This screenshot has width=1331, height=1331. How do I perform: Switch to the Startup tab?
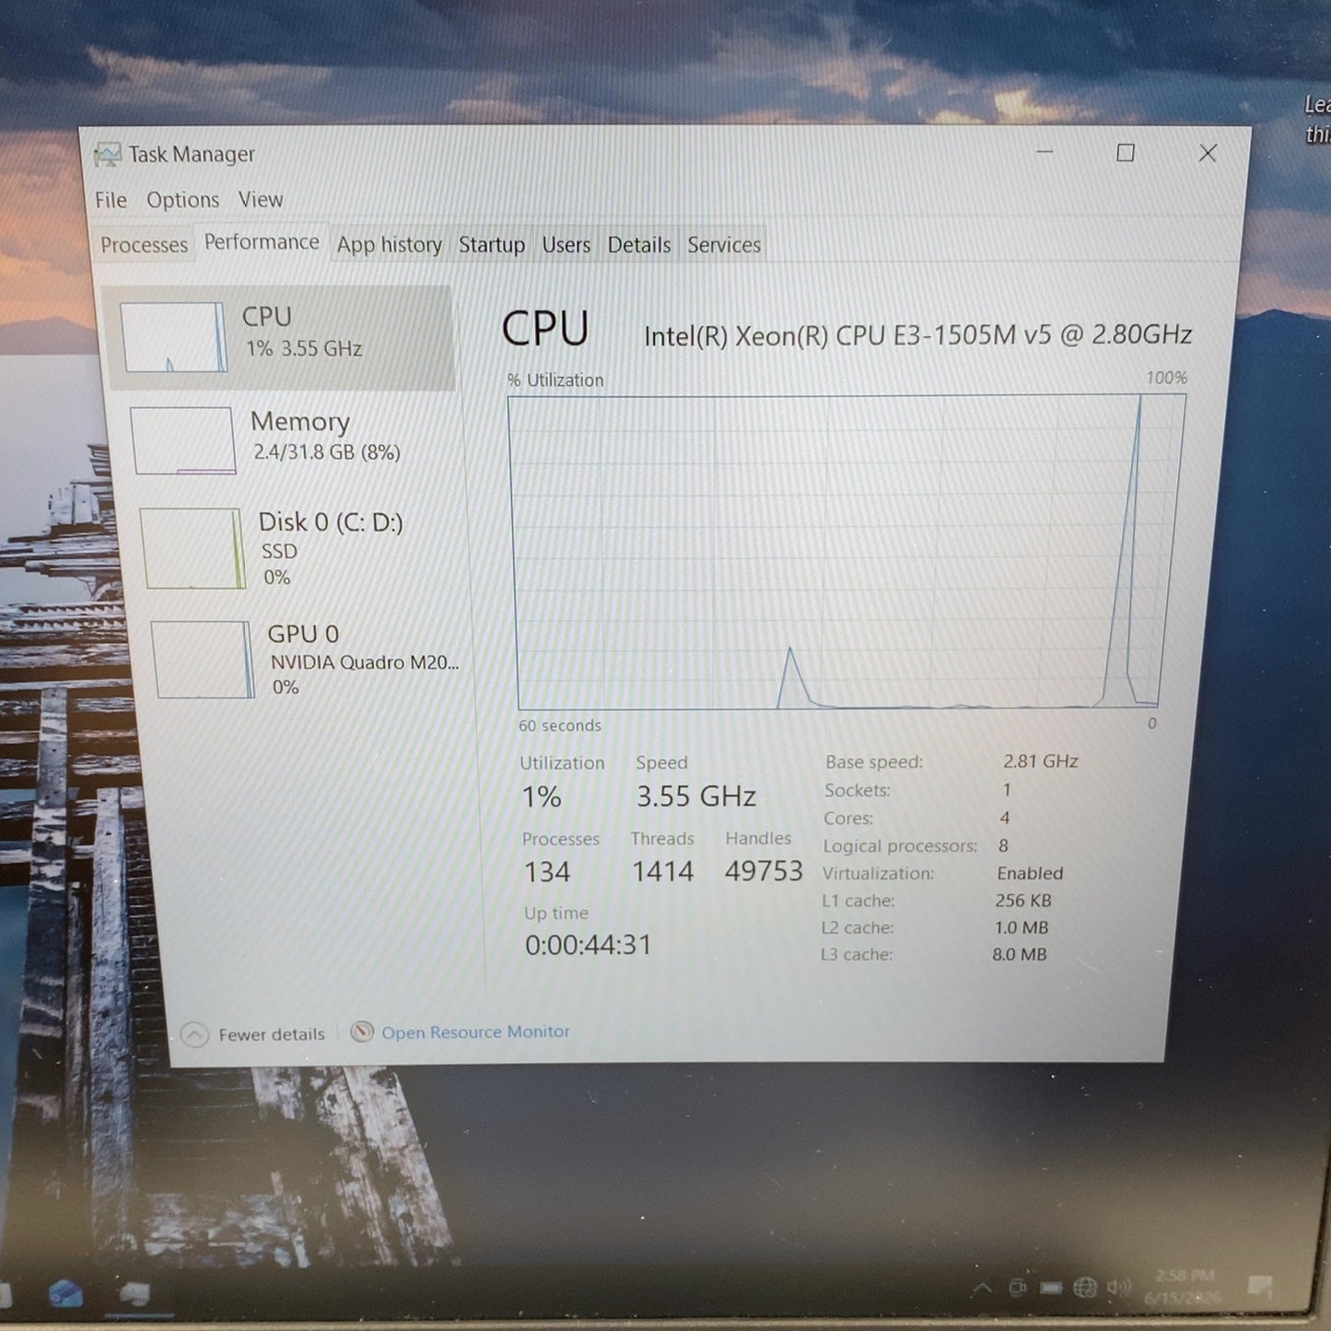492,245
